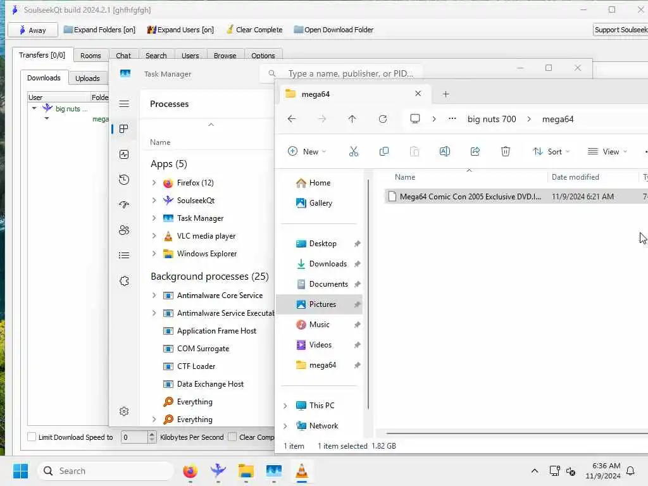Open View dropdown in File Explorer

[x=607, y=152]
